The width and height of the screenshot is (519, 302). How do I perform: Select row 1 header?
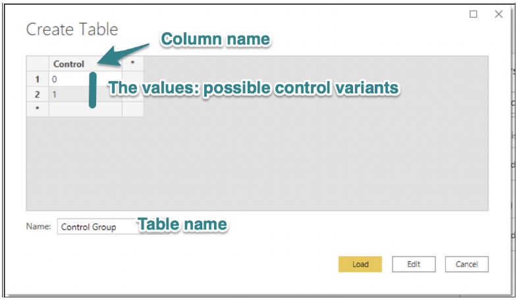coord(38,79)
